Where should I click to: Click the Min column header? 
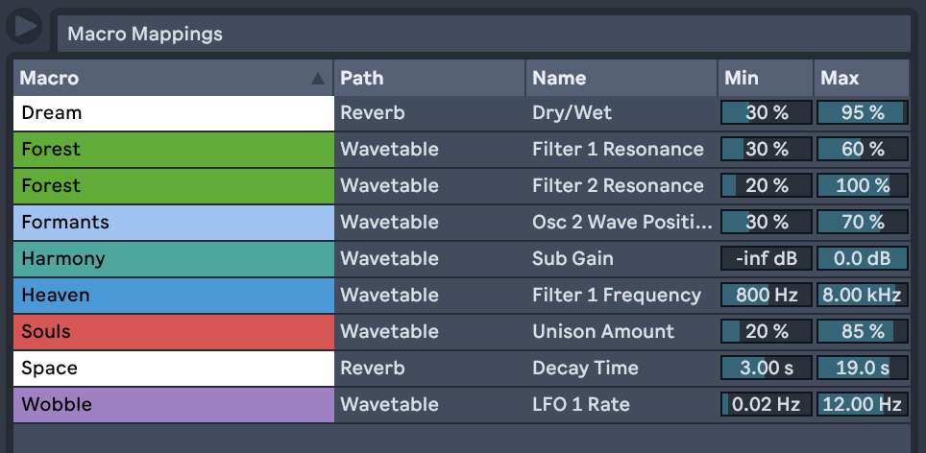765,79
